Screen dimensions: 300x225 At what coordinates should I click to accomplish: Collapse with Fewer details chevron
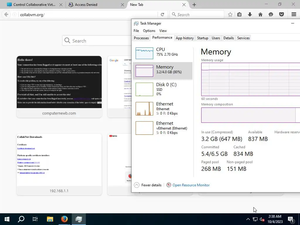137,185
